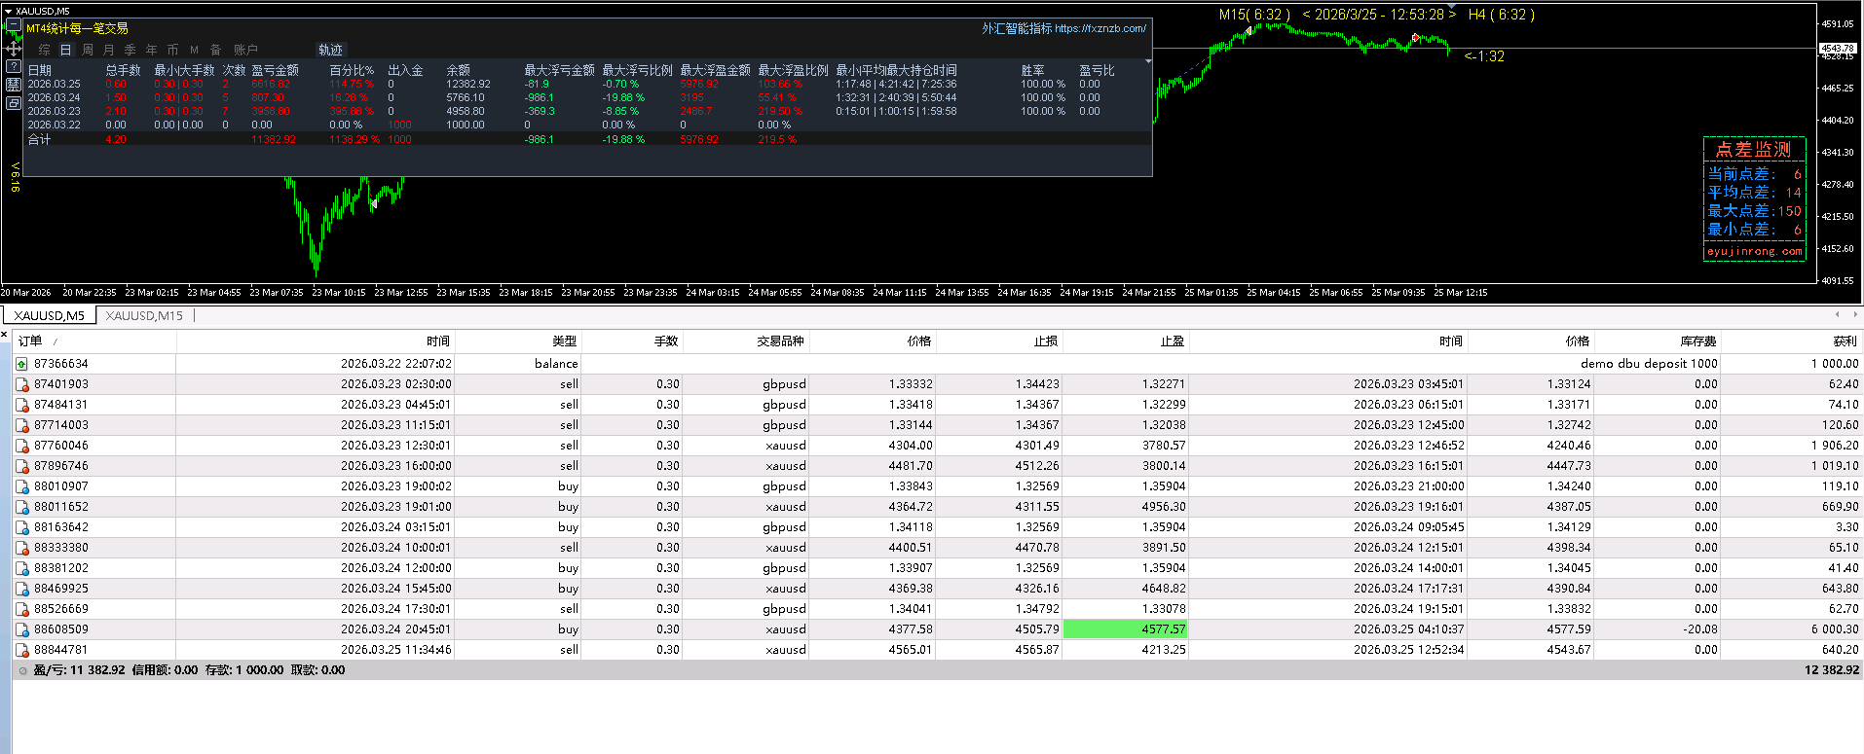1864x754 pixels.
Task: Click the overlapping windows icon on the panel sidebar
Action: point(13,102)
